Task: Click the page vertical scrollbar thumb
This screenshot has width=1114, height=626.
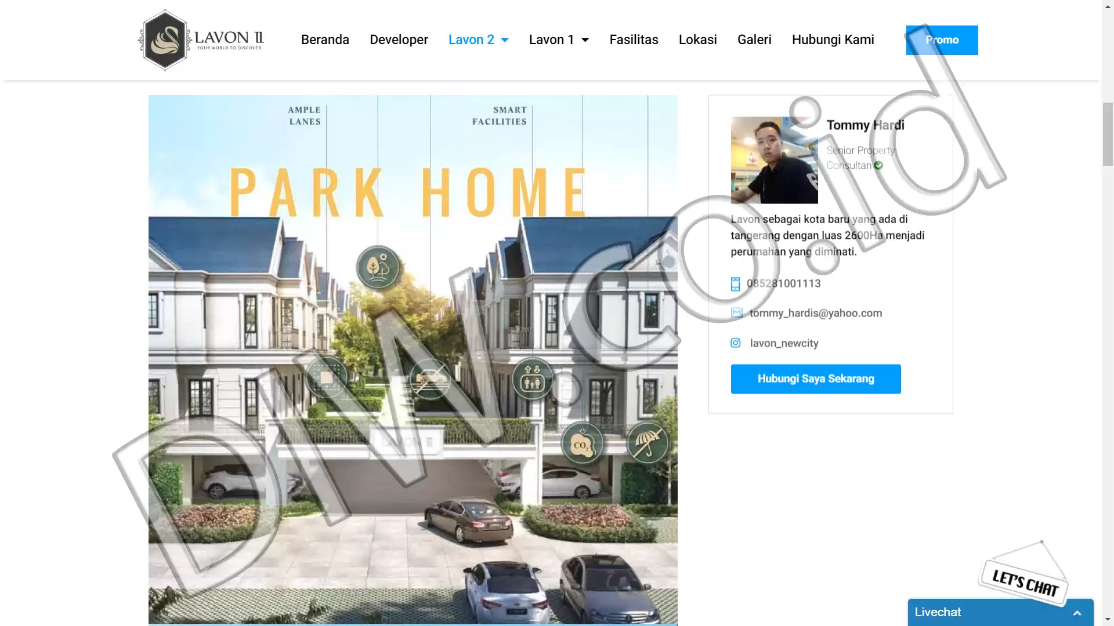Action: (1108, 134)
